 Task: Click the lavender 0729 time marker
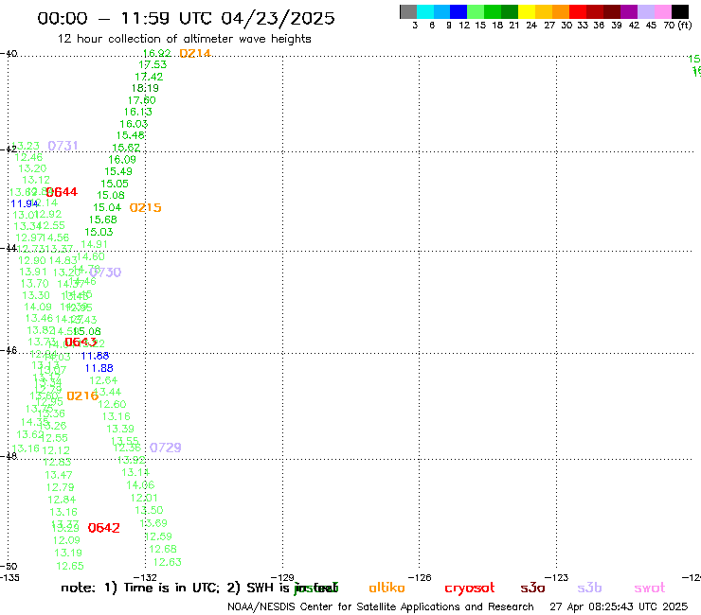pyautogui.click(x=166, y=448)
